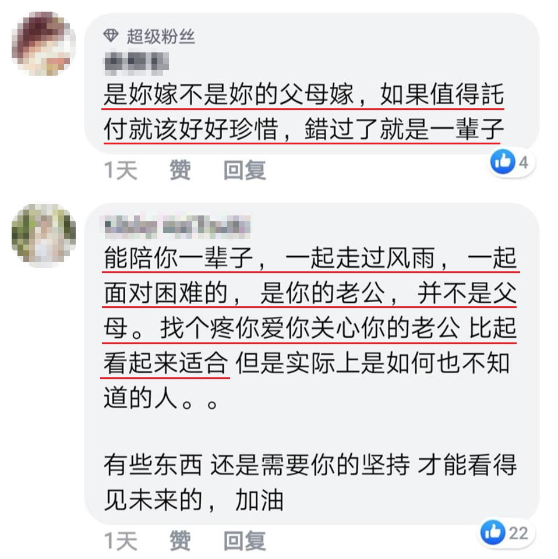Viewport: 558px width, 559px height.
Task: Click the paragraph beginning 有些东西 还是需要你的坚持
Action: [310, 482]
